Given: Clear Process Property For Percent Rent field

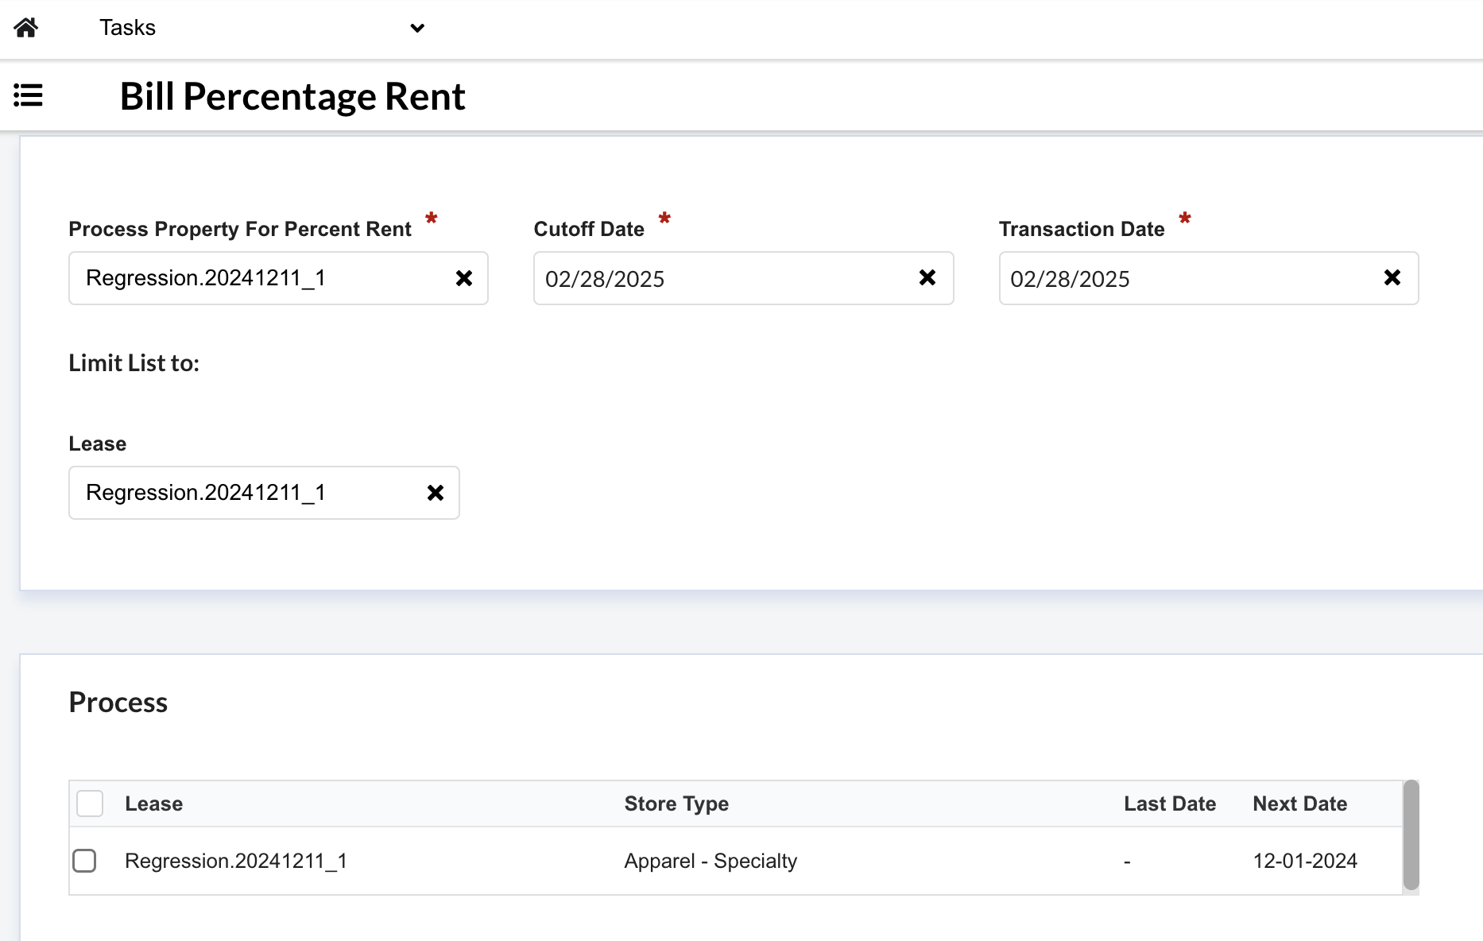Looking at the screenshot, I should click(464, 278).
